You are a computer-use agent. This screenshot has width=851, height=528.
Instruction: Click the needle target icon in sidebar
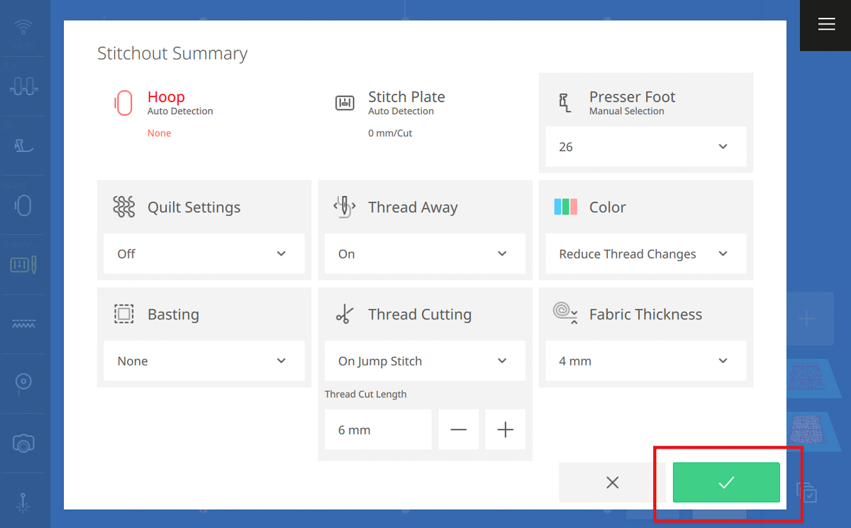(x=23, y=382)
